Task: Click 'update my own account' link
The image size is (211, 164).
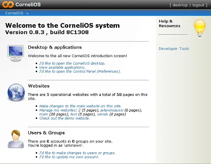Action: [69, 157]
